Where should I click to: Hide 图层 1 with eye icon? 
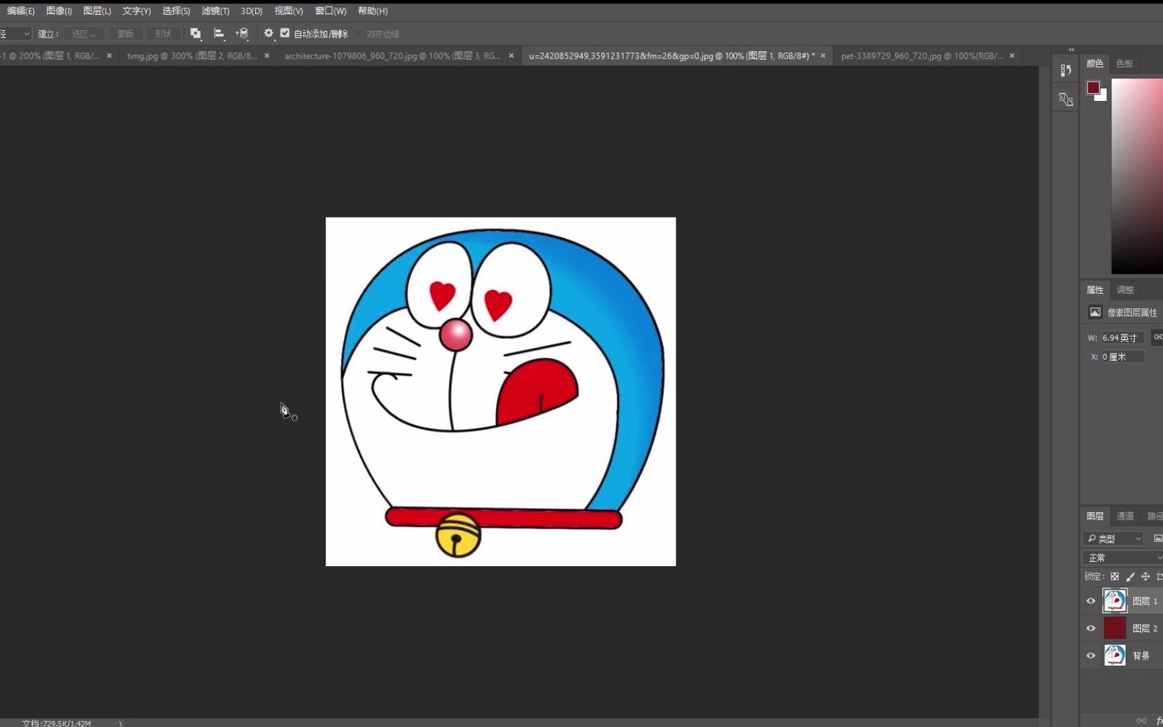1091,601
